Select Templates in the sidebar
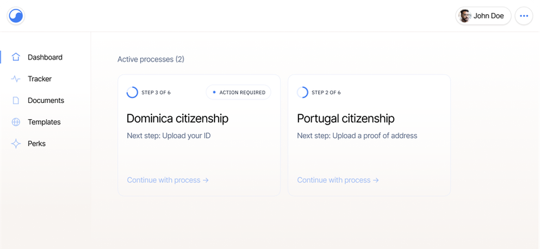Viewport: 540px width, 249px height. coord(44,122)
